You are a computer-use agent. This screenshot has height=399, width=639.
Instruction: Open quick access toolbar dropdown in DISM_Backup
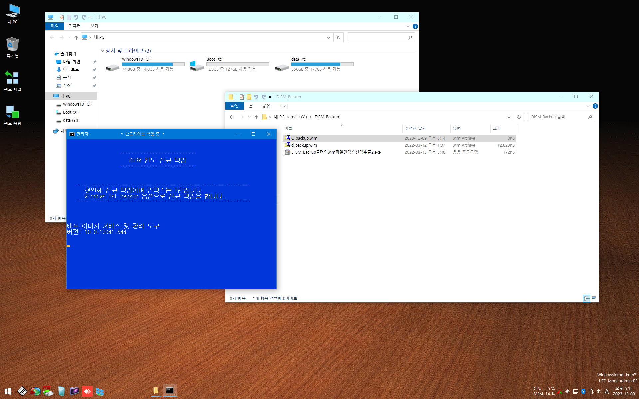tap(270, 97)
